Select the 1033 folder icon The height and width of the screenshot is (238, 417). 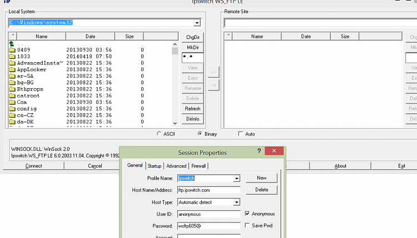(12, 56)
